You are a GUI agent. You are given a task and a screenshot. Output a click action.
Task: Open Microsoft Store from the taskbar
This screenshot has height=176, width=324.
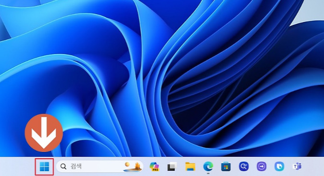pyautogui.click(x=226, y=167)
